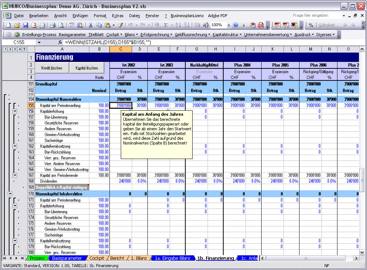The image size is (367, 270).
Task: Open the drawing toolbar icon
Action: coord(205,25)
